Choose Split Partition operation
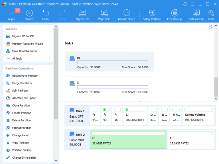 pos(20,91)
